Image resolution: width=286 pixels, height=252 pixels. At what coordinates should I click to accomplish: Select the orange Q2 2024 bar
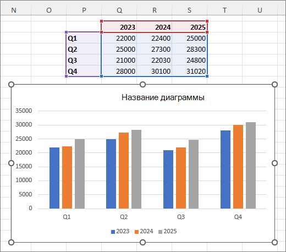click(124, 171)
